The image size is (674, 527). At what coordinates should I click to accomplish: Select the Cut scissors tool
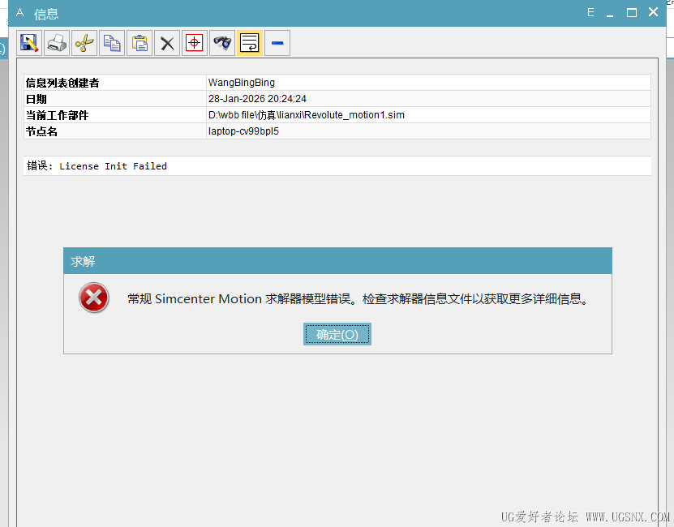[x=84, y=42]
